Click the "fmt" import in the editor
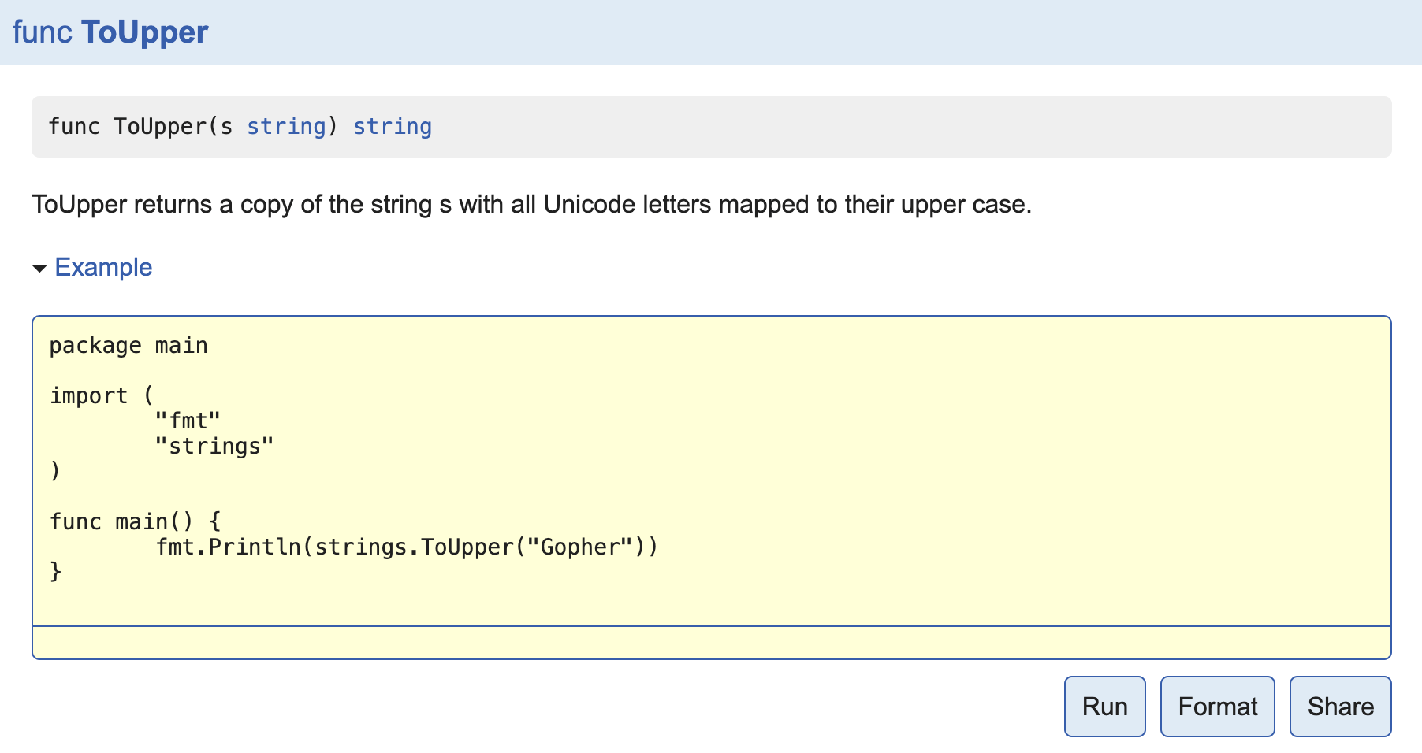The image size is (1422, 753). pyautogui.click(x=188, y=421)
